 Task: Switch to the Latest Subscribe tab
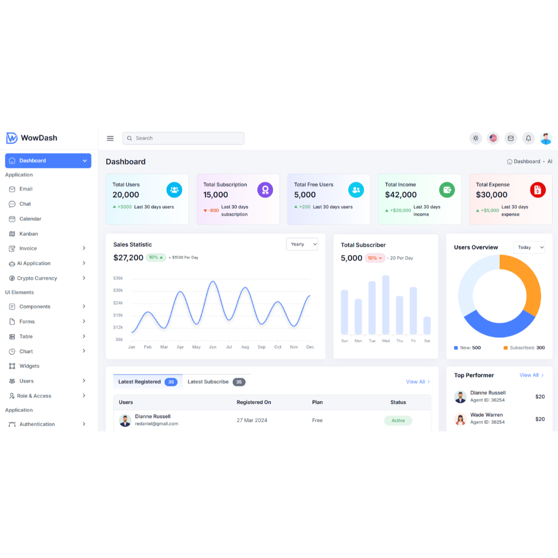(x=208, y=381)
